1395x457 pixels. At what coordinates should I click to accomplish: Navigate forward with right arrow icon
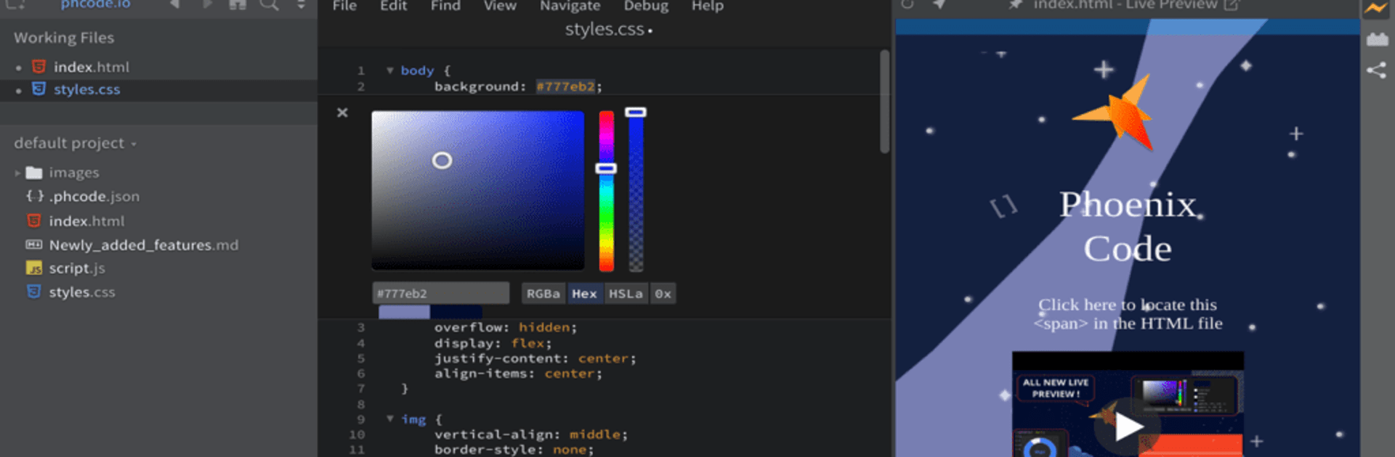click(208, 4)
